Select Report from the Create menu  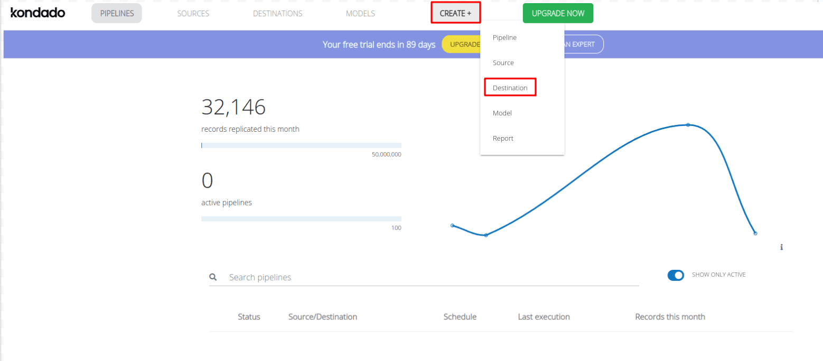click(503, 138)
